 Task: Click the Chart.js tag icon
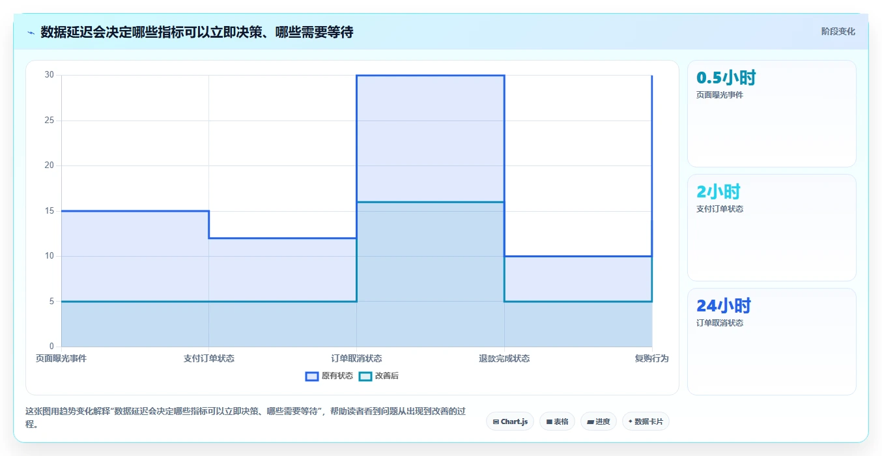[496, 422]
